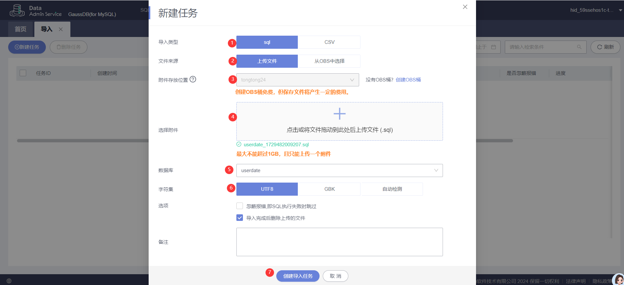
Task: Click the green check icon beside uploaded file
Action: point(239,144)
